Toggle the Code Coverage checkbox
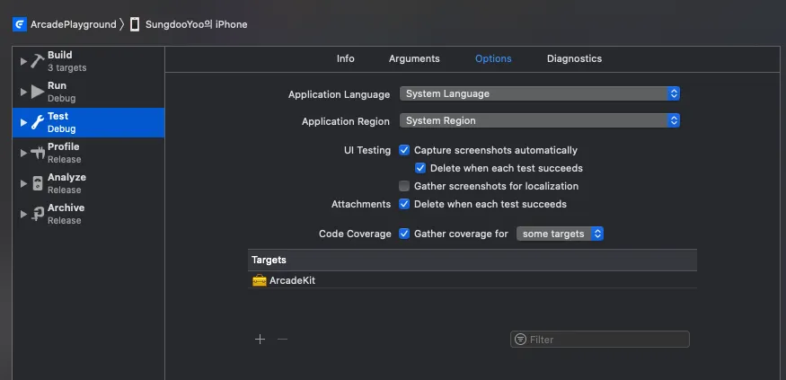The image size is (786, 380). tap(404, 234)
